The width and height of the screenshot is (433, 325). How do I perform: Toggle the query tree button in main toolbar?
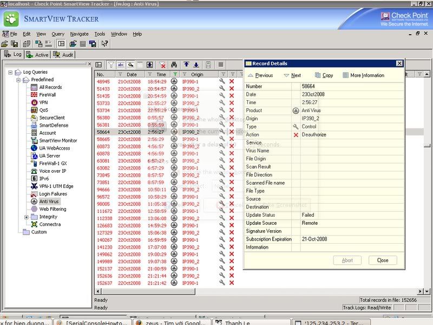point(61,44)
